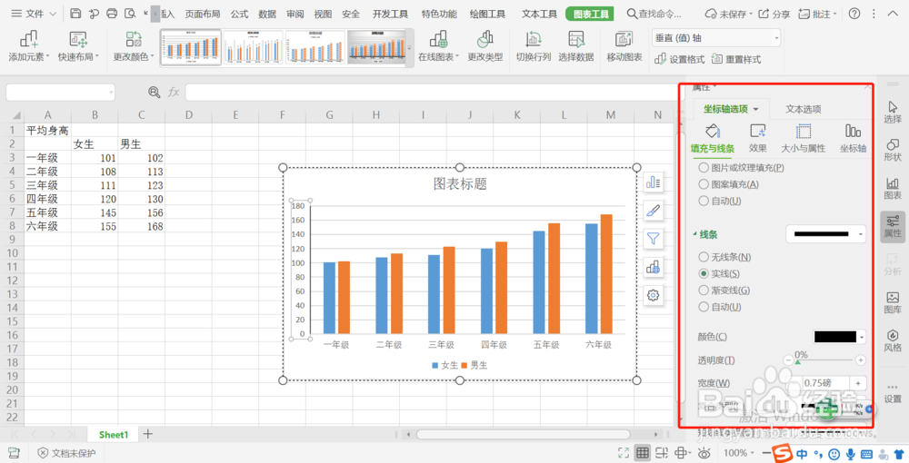Click the chart filter funnel button
The image size is (909, 463).
(x=654, y=239)
